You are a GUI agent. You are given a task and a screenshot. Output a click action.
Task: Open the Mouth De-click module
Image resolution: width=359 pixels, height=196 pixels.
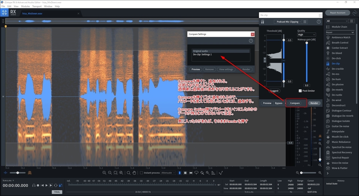(340, 137)
